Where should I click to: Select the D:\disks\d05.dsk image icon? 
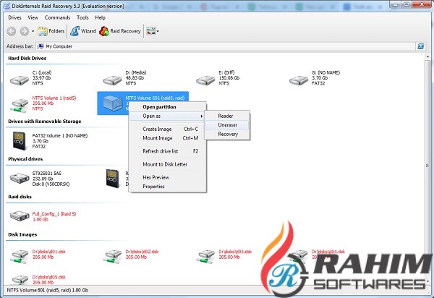tap(20, 279)
